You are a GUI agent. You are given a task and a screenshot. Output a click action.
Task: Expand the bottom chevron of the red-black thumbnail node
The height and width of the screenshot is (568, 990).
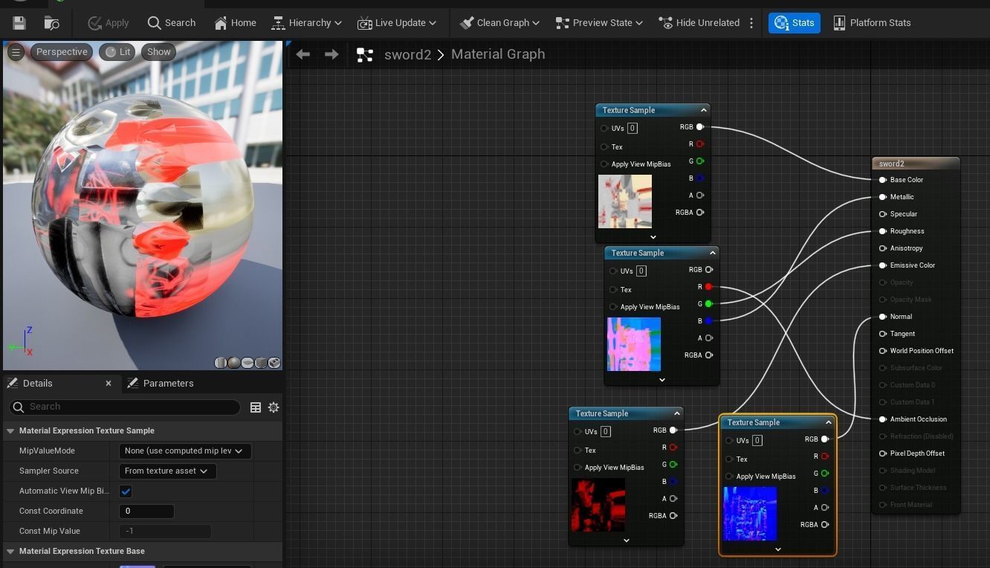[x=627, y=540]
